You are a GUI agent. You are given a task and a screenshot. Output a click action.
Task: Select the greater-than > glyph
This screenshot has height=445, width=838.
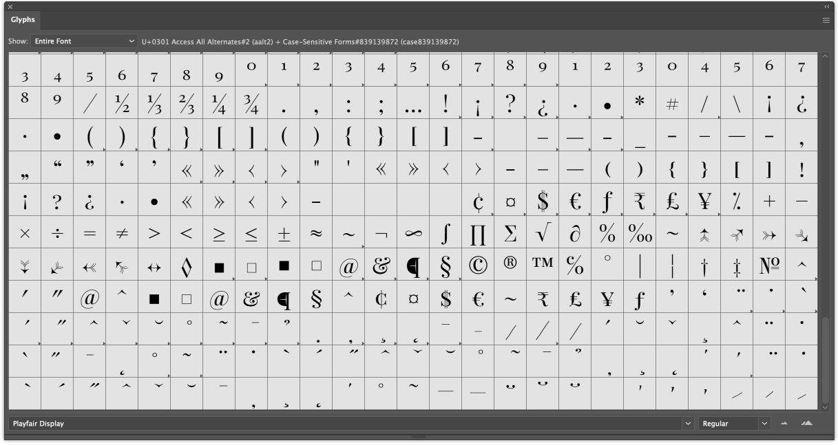pos(154,232)
